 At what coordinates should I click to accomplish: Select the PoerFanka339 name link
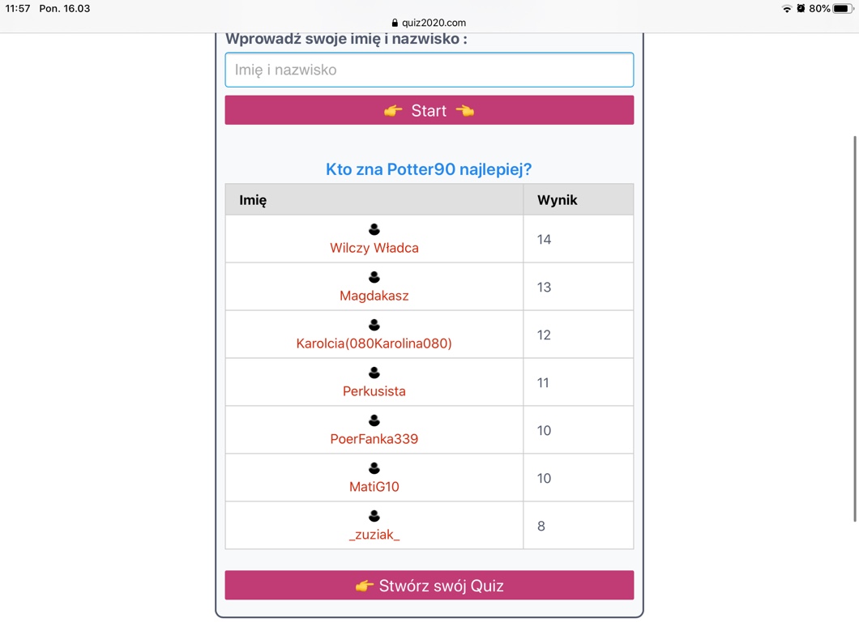(x=374, y=439)
